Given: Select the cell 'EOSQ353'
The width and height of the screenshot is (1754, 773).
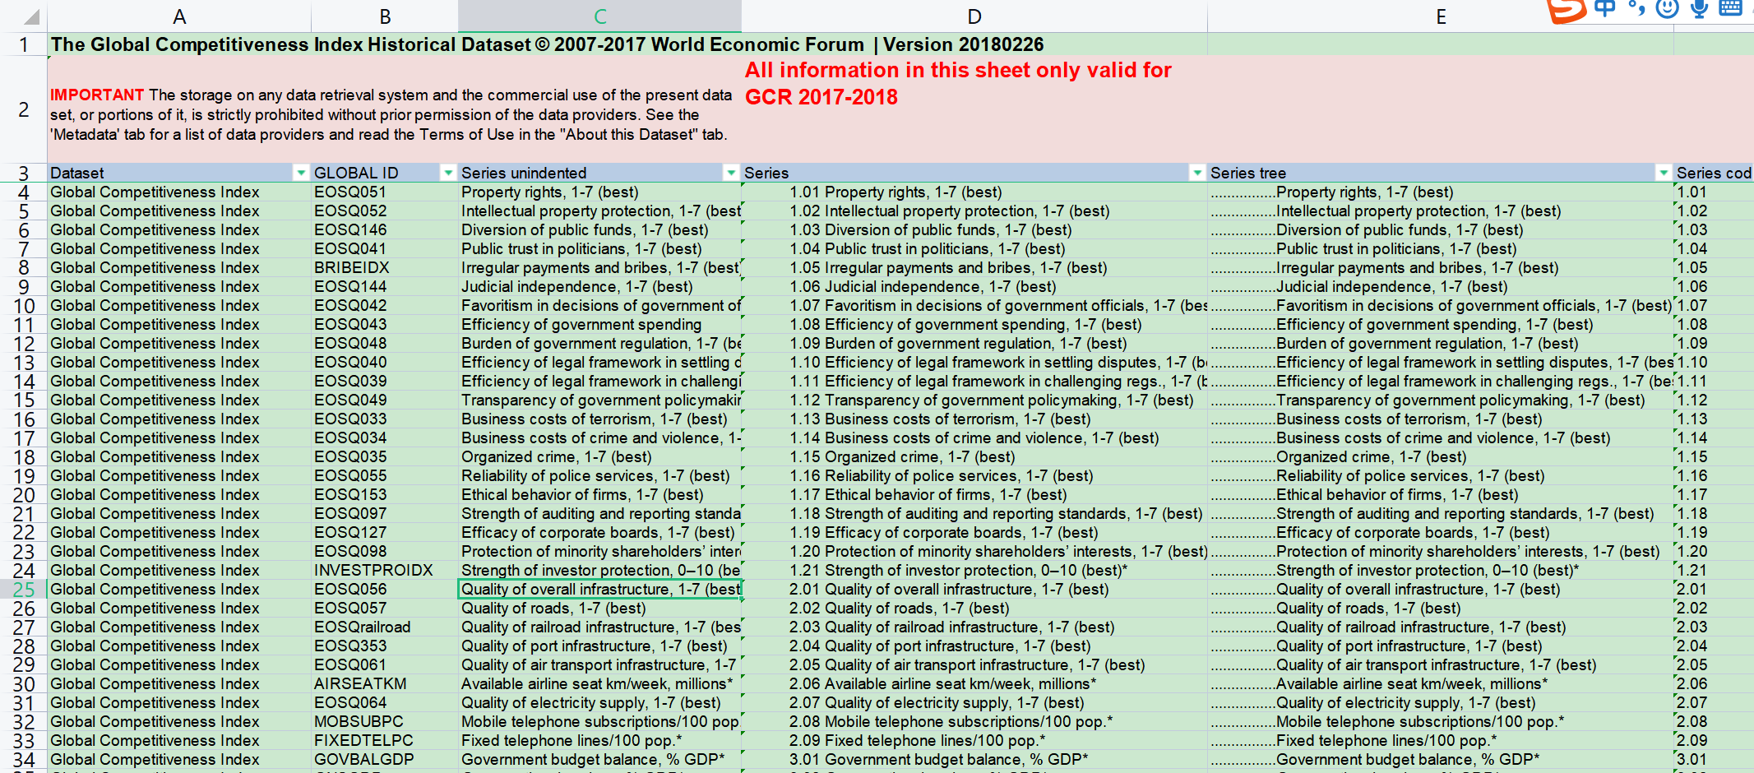Looking at the screenshot, I should pyautogui.click(x=385, y=646).
